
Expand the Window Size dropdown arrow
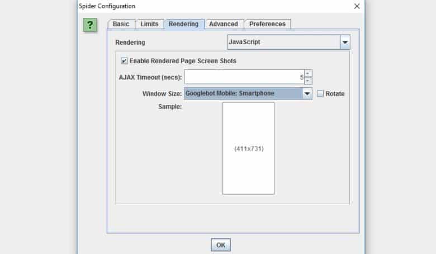click(307, 93)
